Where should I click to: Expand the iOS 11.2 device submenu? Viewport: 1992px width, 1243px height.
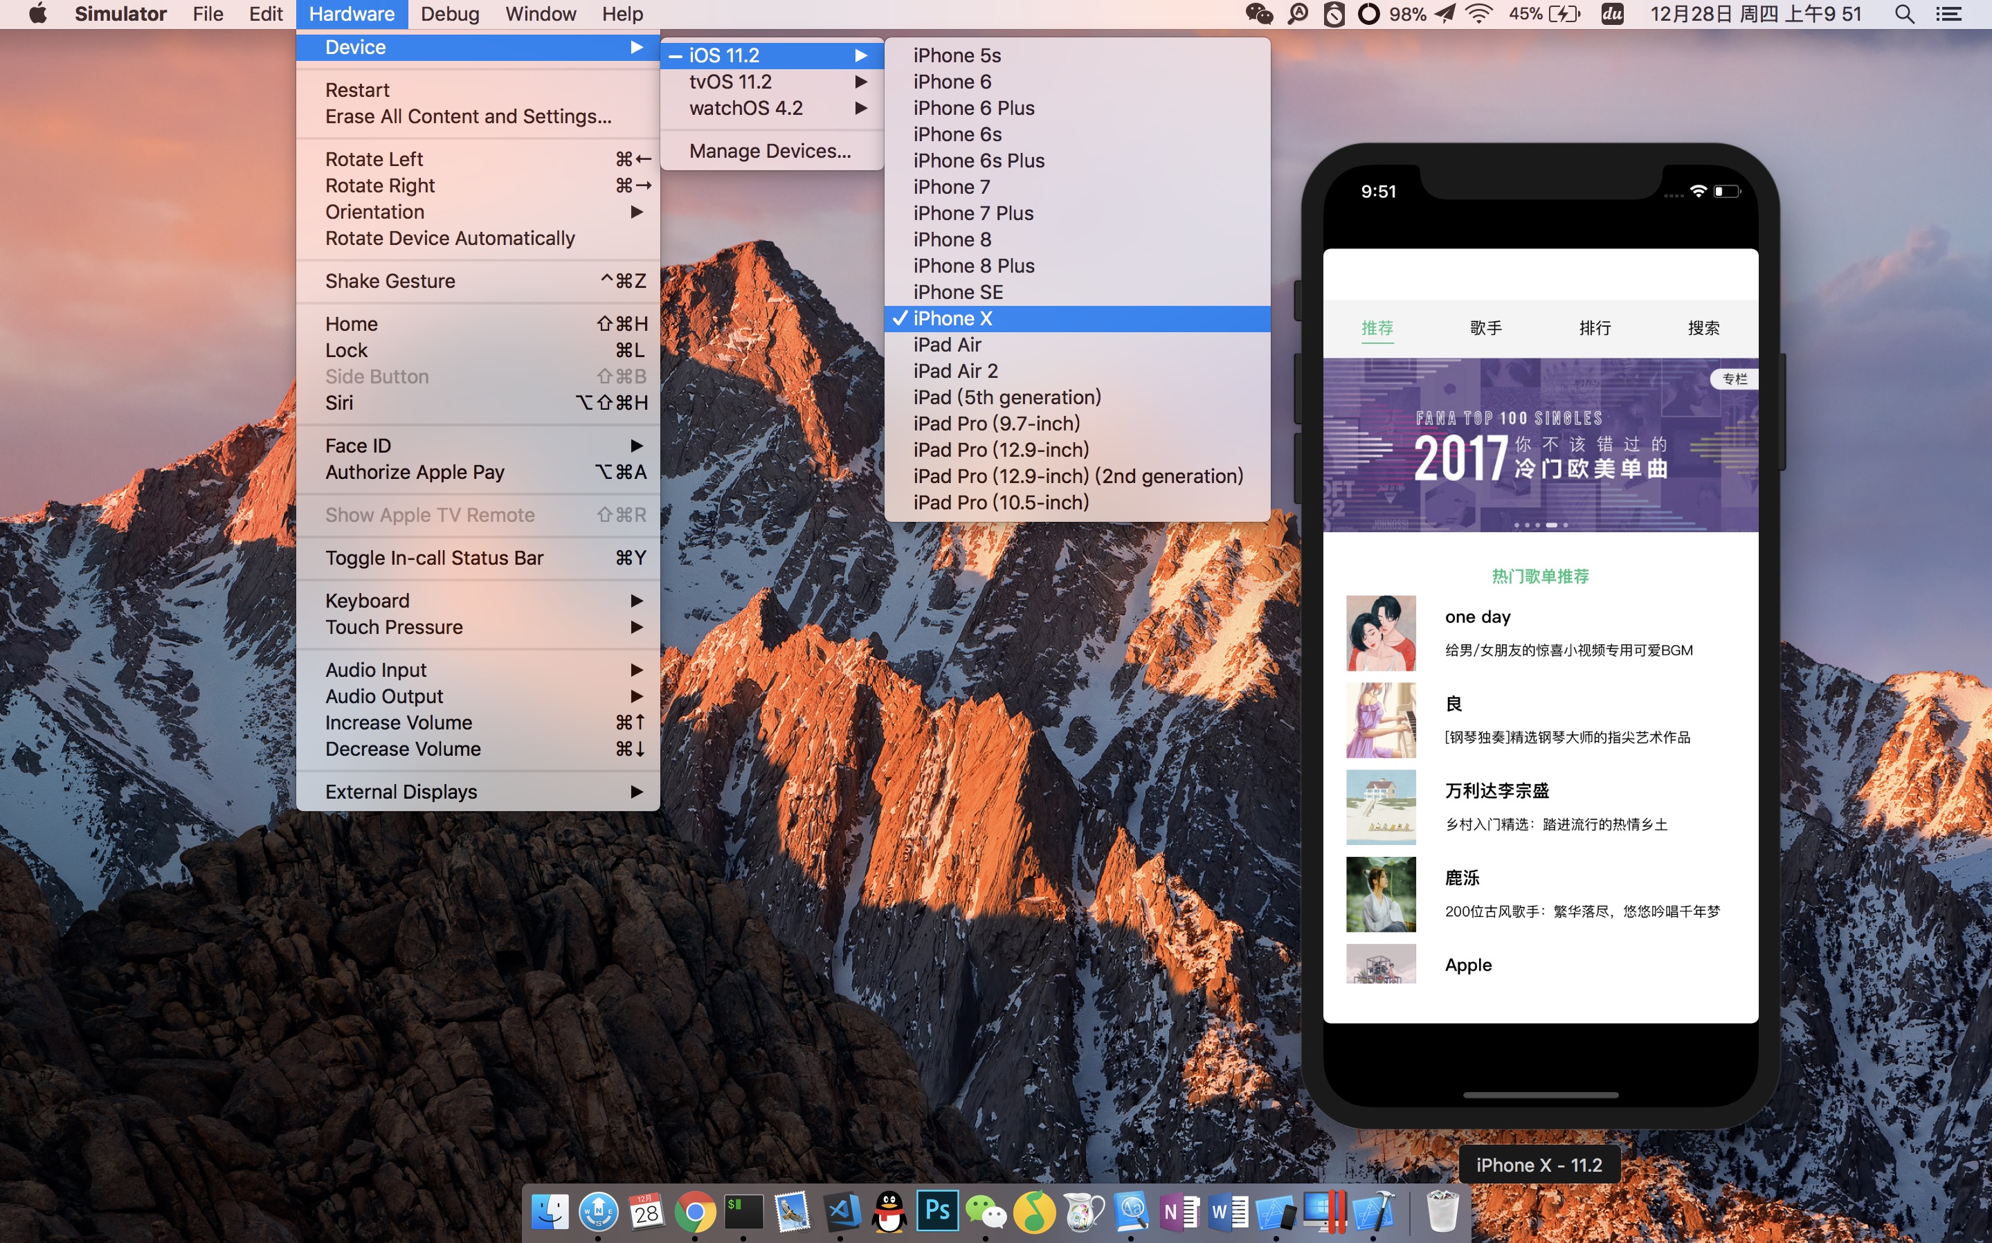[771, 55]
